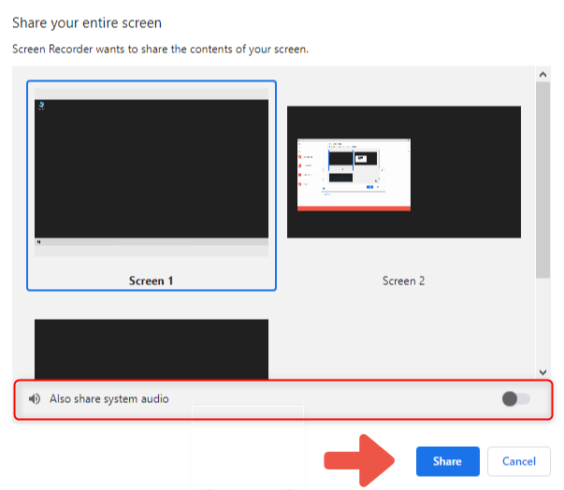This screenshot has width=564, height=490.
Task: Choose the partially visible third screen thumbnail
Action: [x=152, y=348]
